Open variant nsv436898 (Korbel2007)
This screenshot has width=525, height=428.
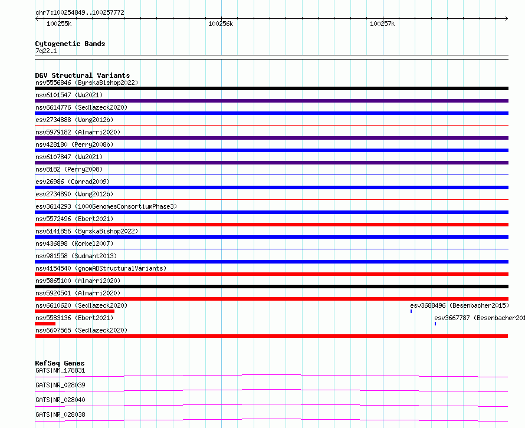tap(74, 243)
